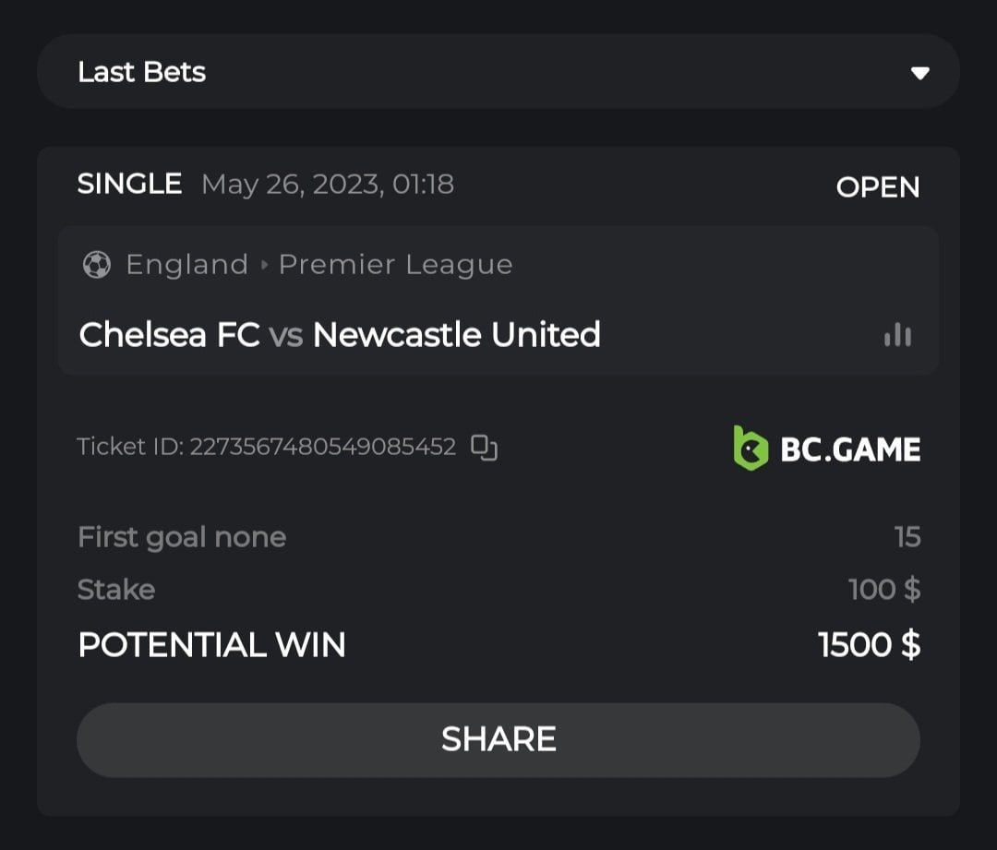
Task: Click the green BC.GAME logo icon
Action: [751, 449]
